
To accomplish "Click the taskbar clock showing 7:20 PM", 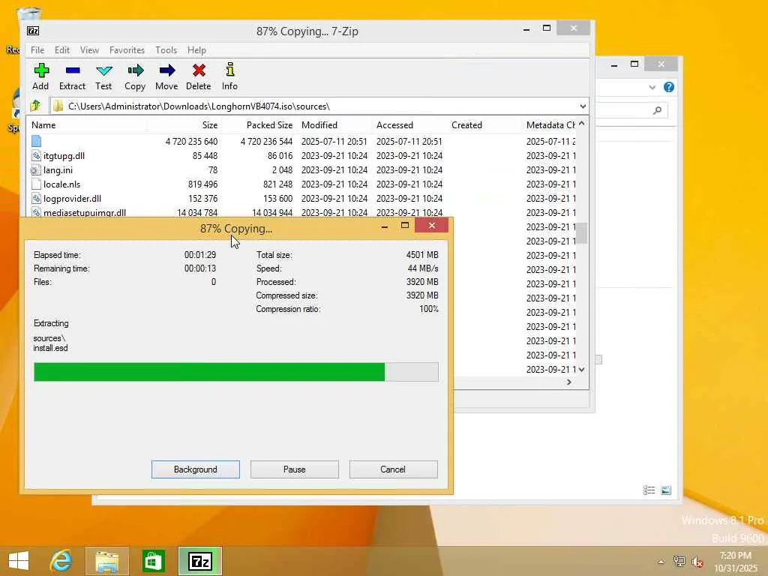I will point(736,556).
